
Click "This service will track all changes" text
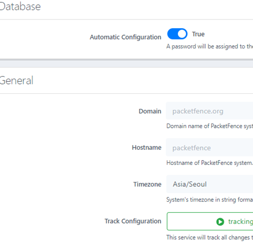coord(210,238)
